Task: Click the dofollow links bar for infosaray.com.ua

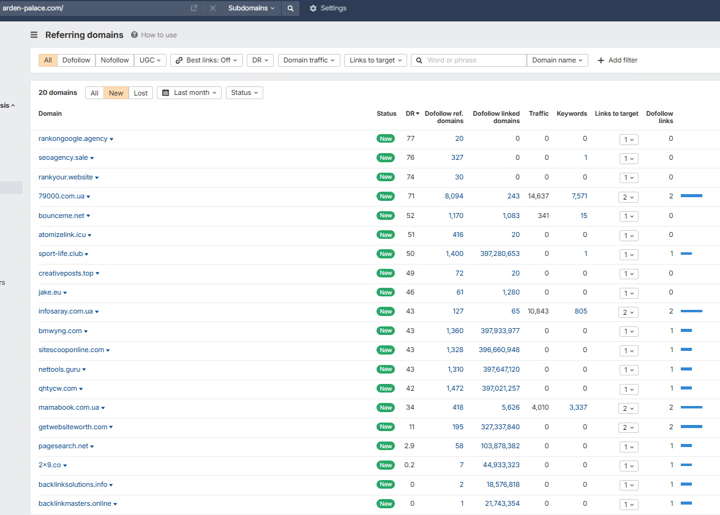Action: tap(691, 311)
